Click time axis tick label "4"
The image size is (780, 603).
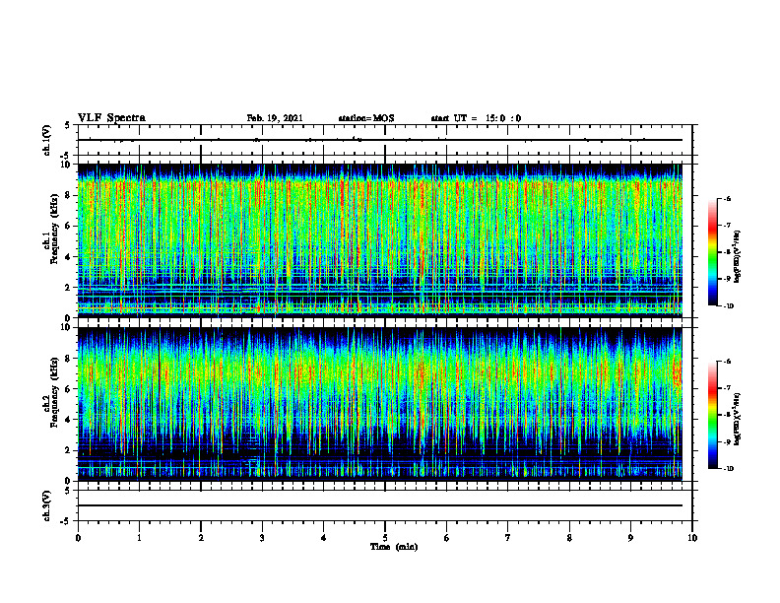[x=324, y=538]
